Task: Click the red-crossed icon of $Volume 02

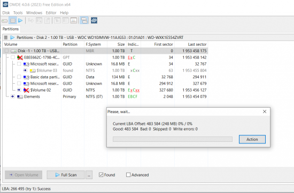Action: tap(26, 90)
